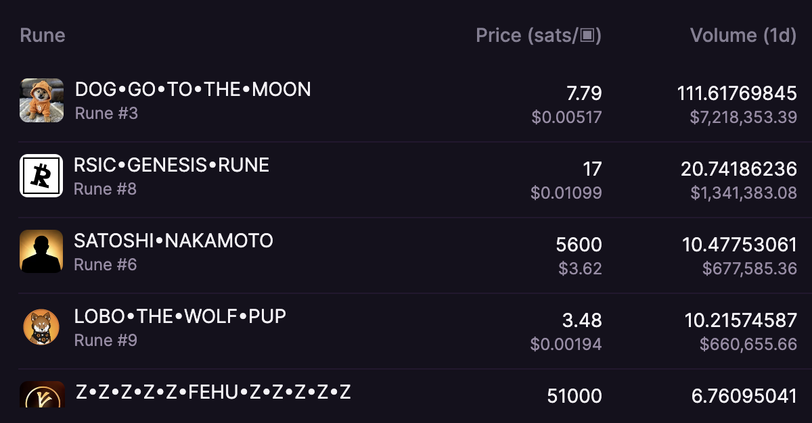Screen dimensions: 812x423
Task: Open the SATOSHI•NAKAMOTO rune name
Action: tap(173, 241)
